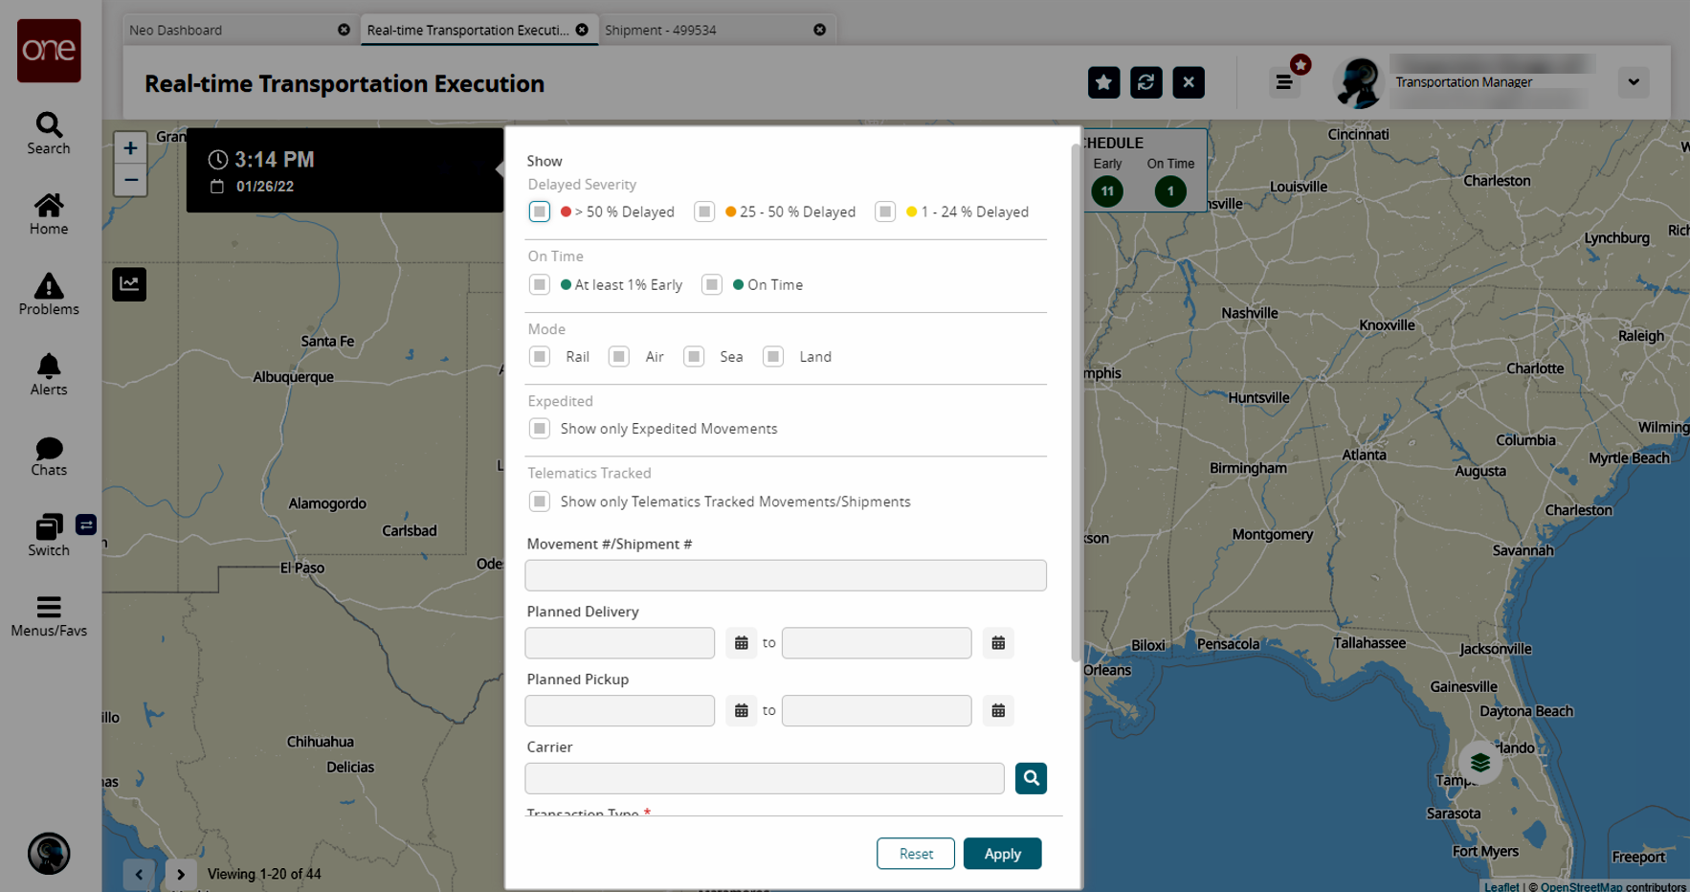Click the Movement #/Shipment # input field
Screen dimensions: 1690x892
[785, 575]
